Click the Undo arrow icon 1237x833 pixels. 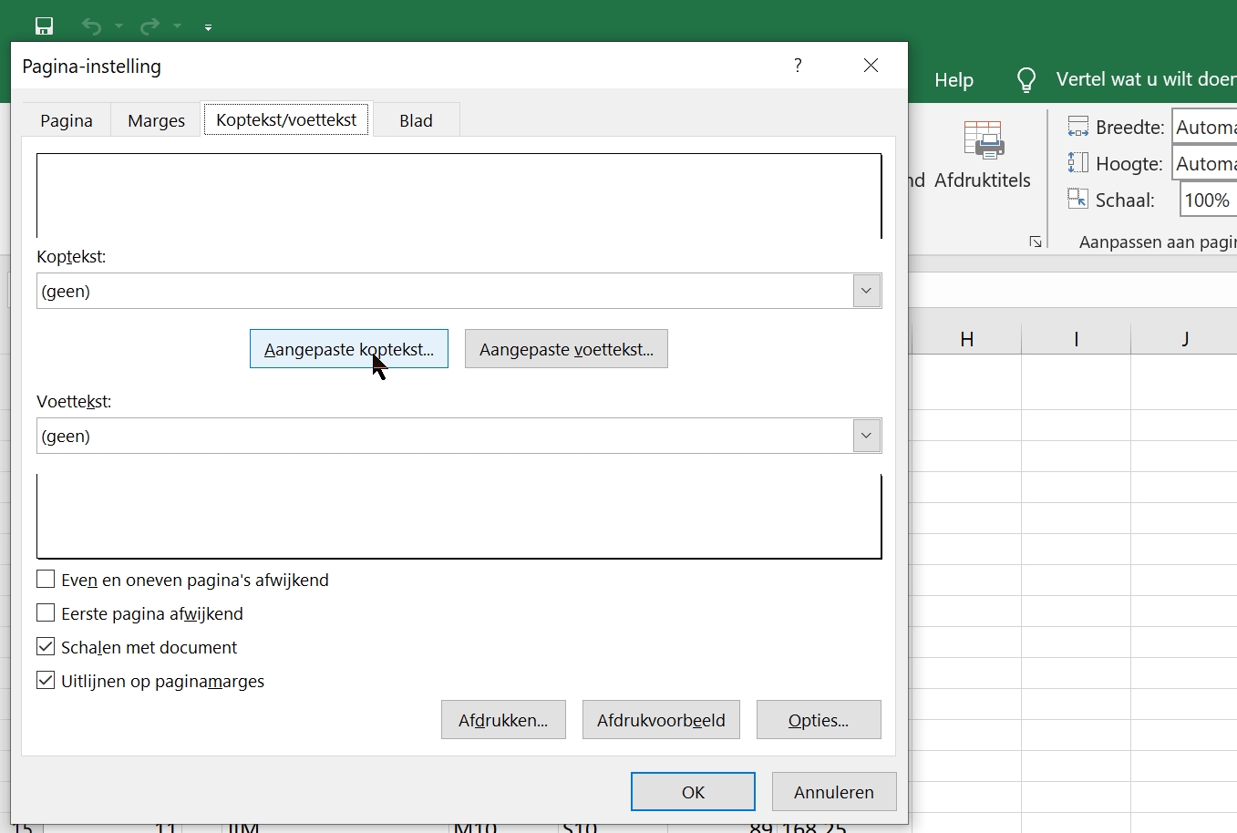click(x=91, y=26)
